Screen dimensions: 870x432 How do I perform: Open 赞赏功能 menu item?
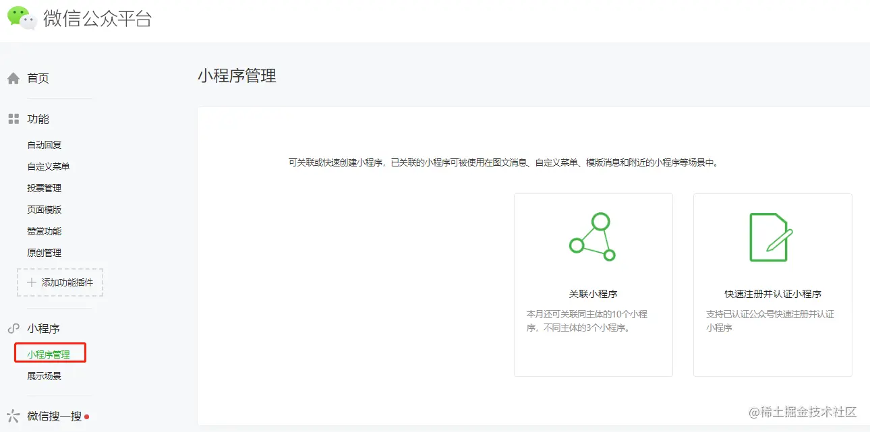(x=45, y=231)
